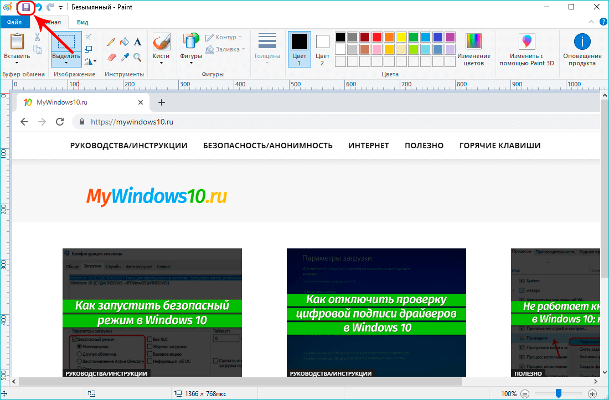Click Изменение цветов button
The width and height of the screenshot is (609, 400).
coord(473,49)
